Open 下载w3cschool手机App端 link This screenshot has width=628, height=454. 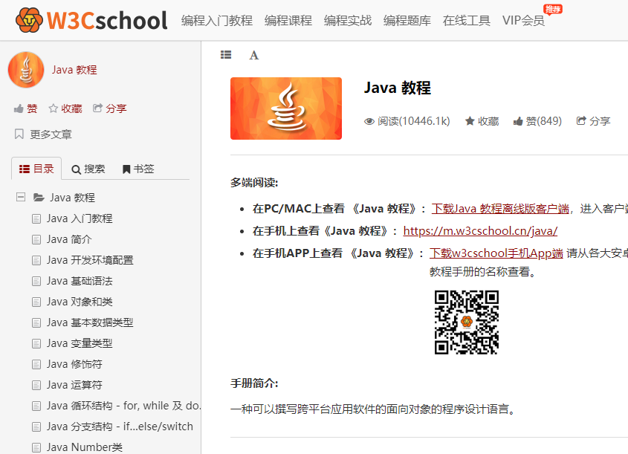[x=496, y=253]
